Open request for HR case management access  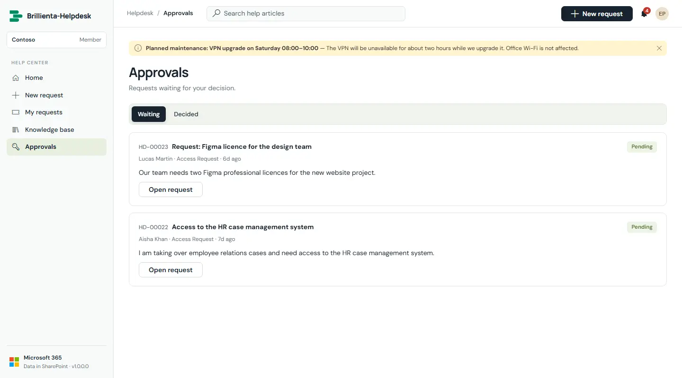coord(170,270)
